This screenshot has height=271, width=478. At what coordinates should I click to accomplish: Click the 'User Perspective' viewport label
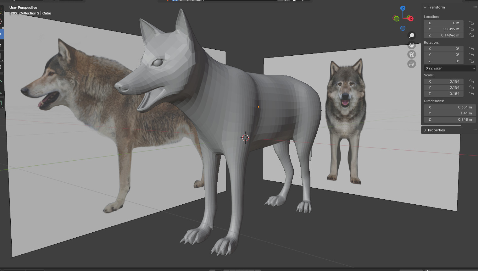pos(23,8)
